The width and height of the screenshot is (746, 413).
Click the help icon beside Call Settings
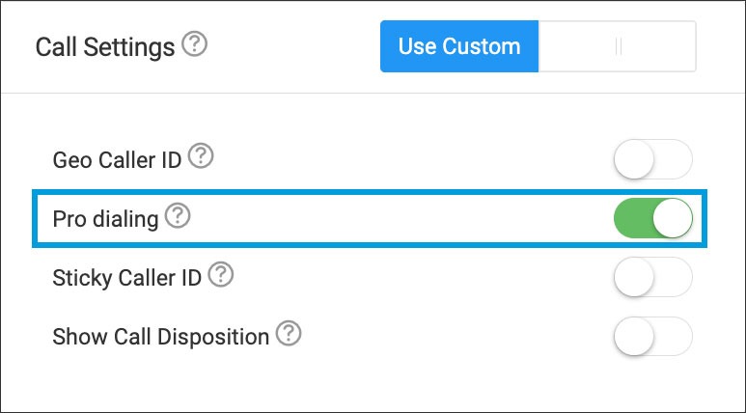pyautogui.click(x=195, y=45)
